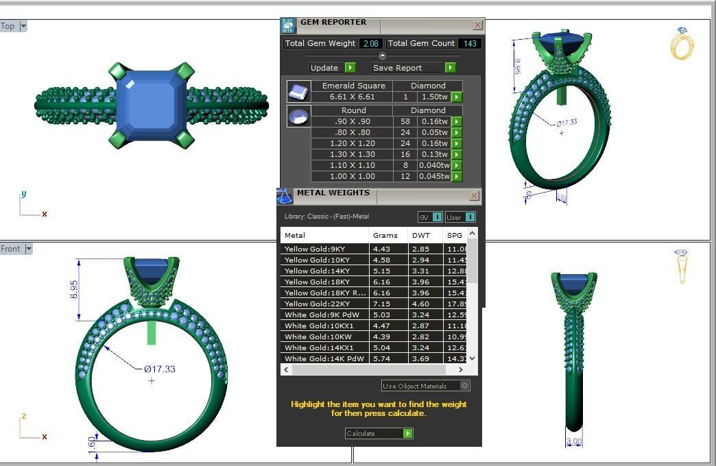Toggle the GV library switch
716x466 pixels.
pos(437,217)
